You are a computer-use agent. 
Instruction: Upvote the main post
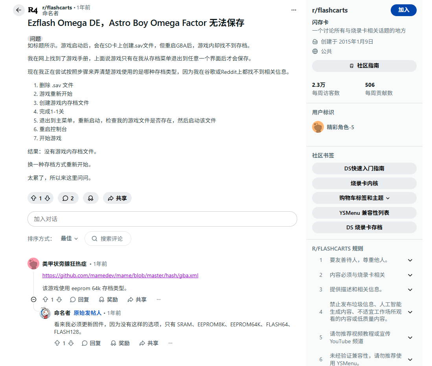33,198
